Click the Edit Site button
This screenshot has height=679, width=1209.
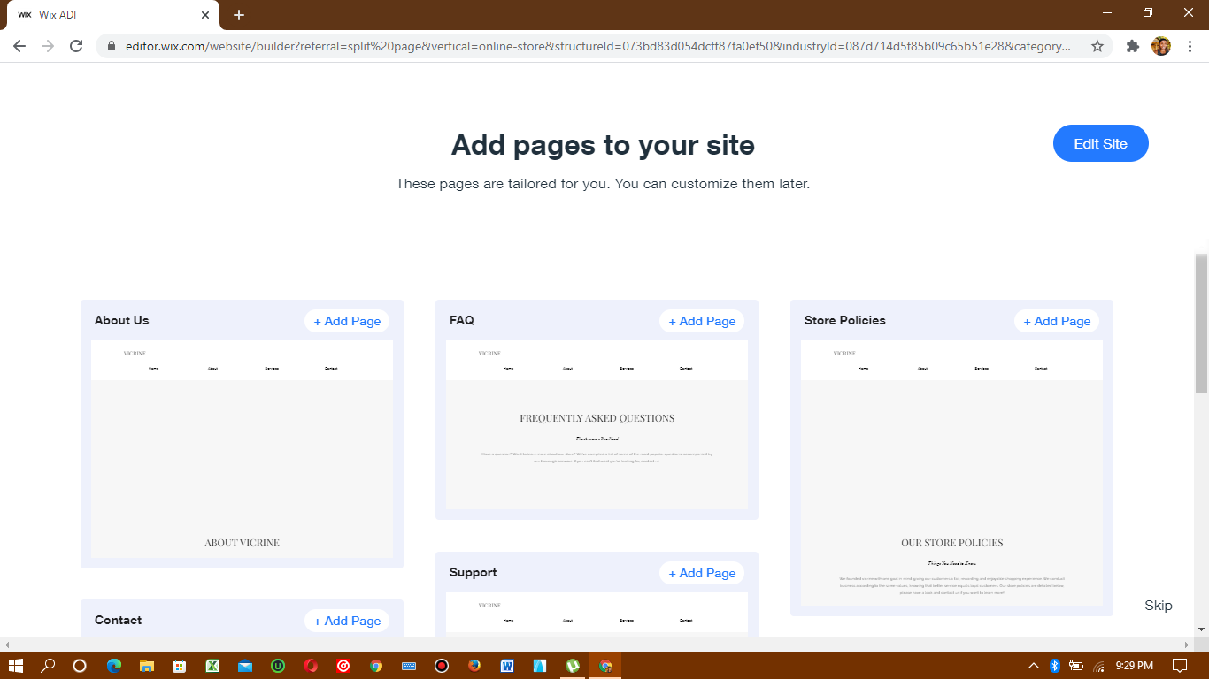click(x=1100, y=143)
